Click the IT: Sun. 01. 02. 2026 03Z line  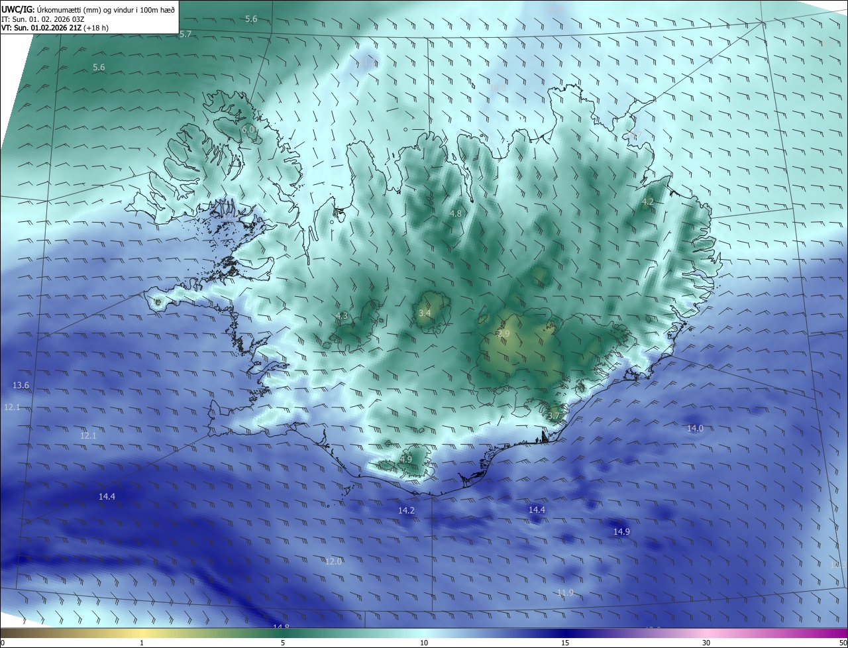point(44,19)
